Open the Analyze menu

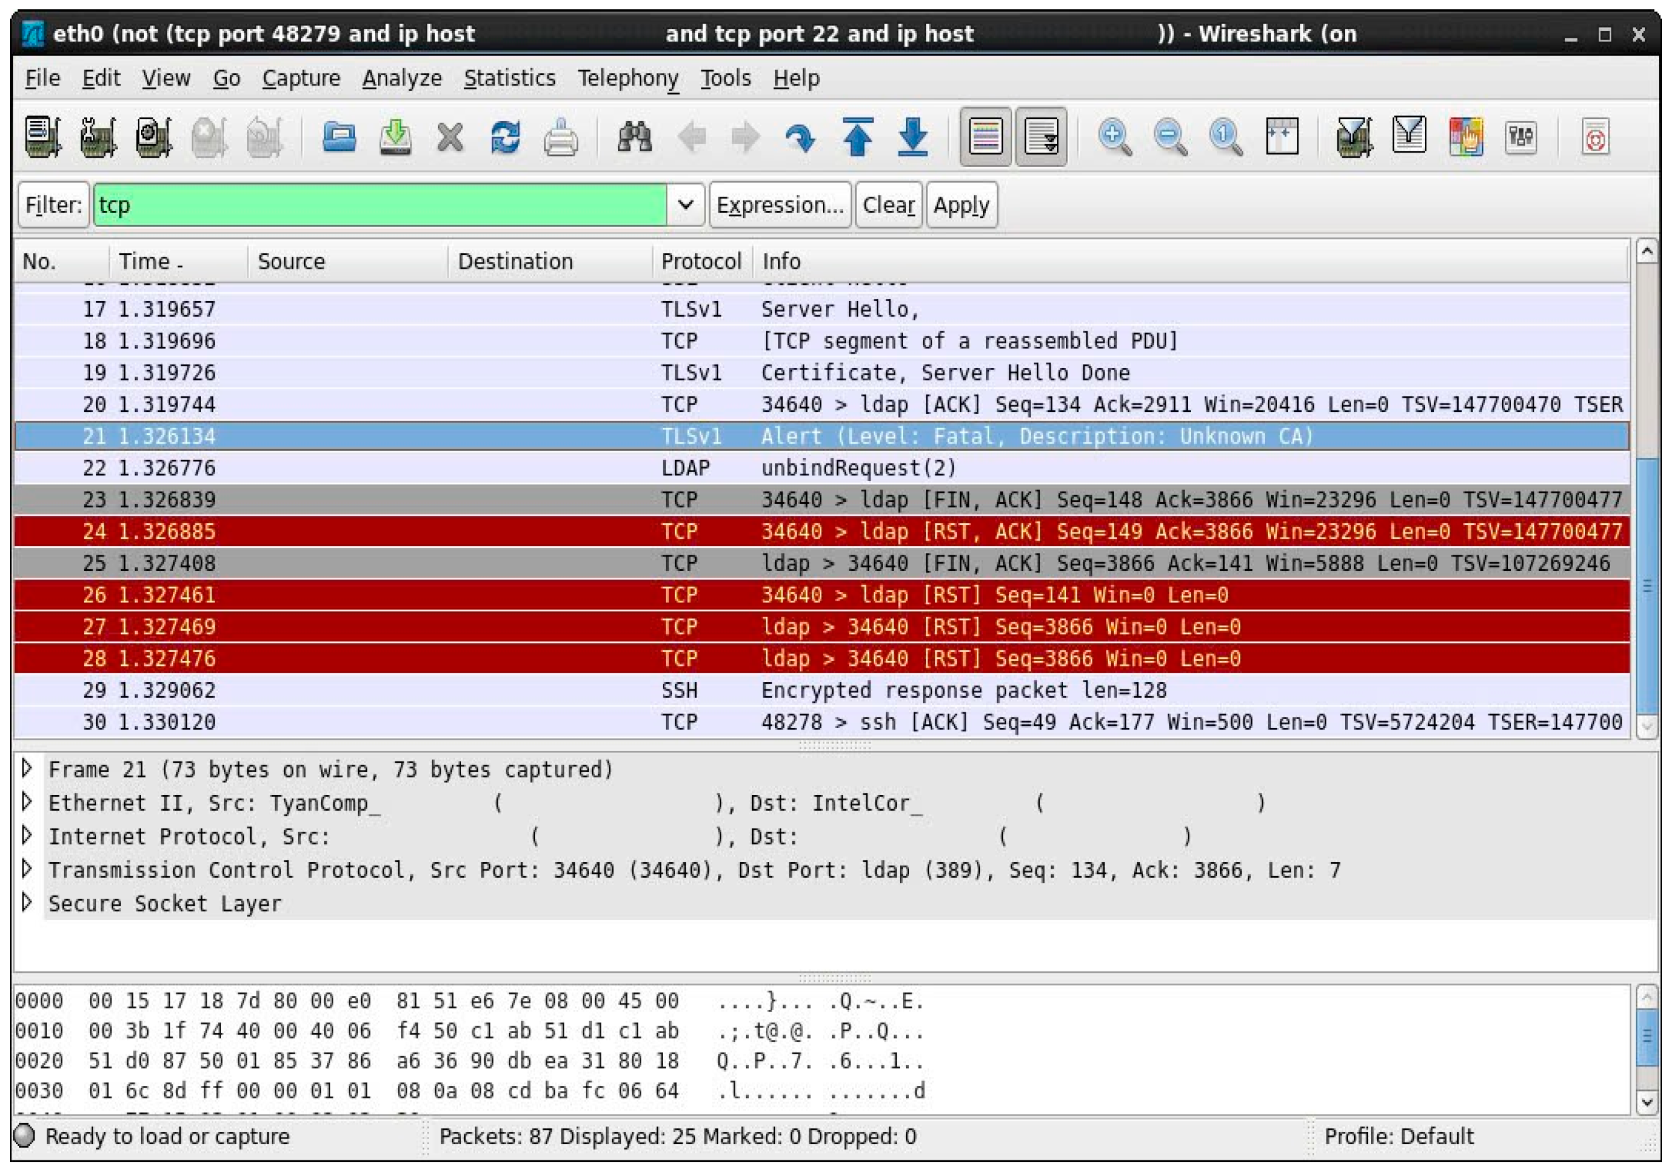click(x=402, y=78)
